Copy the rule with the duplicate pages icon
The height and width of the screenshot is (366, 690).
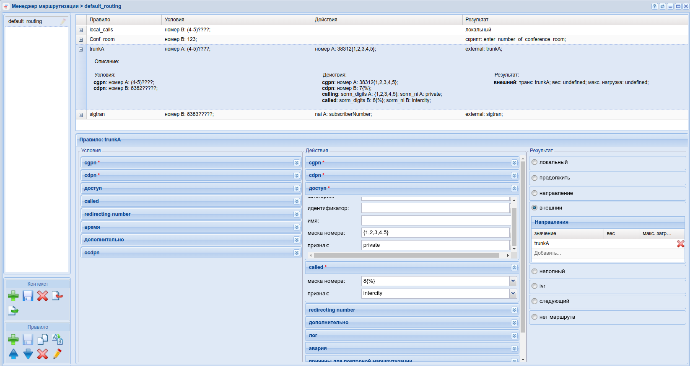click(x=42, y=339)
